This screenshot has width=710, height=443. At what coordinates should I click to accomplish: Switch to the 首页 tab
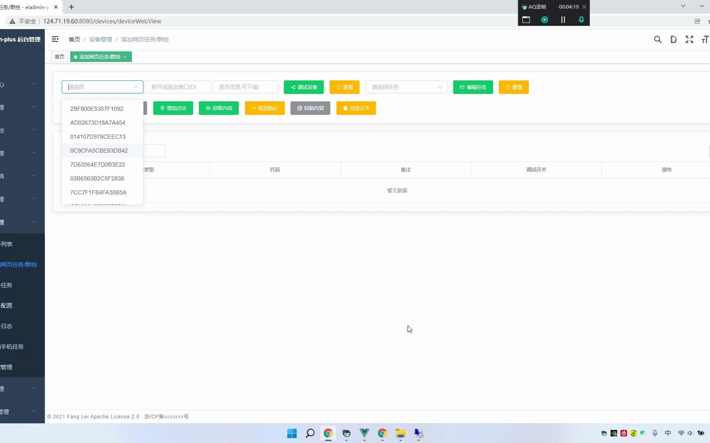(x=60, y=57)
